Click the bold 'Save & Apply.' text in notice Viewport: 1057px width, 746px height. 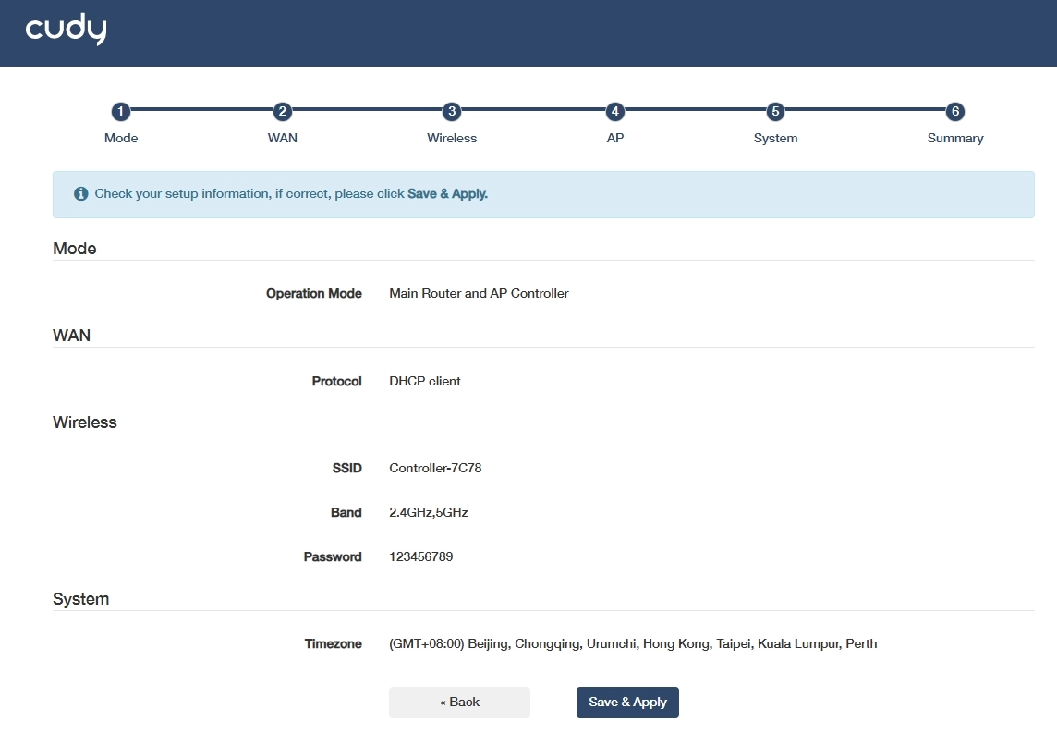coord(447,193)
